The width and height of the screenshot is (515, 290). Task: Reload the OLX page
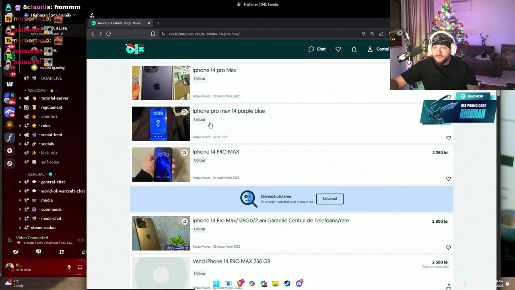109,34
